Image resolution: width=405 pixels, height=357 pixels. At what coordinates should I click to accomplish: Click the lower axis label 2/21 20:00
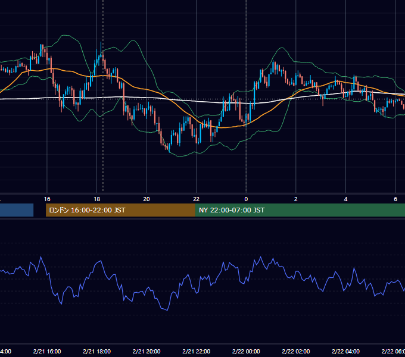pyautogui.click(x=147, y=351)
